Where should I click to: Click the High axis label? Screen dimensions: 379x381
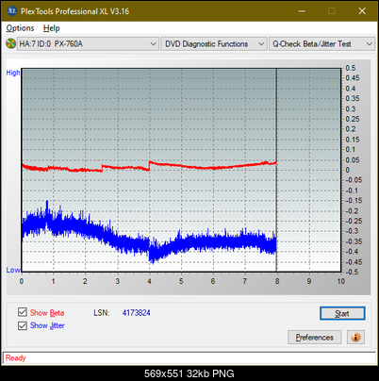pos(13,73)
